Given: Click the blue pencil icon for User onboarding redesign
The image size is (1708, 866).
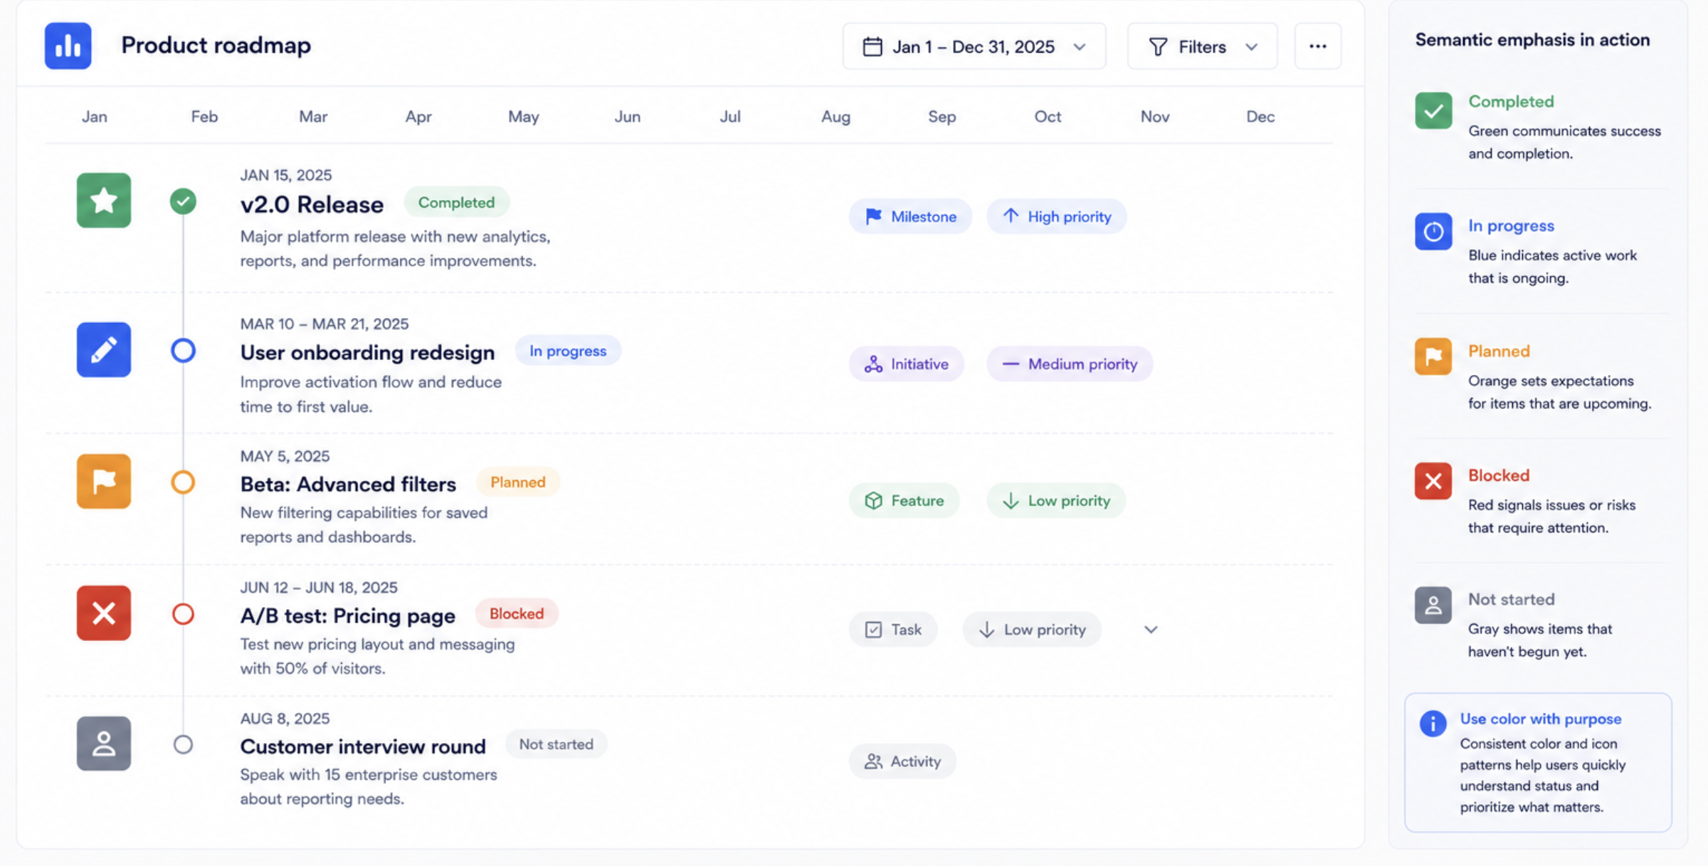Looking at the screenshot, I should [x=104, y=350].
